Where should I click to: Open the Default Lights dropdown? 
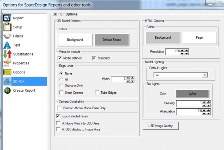tap(205, 75)
